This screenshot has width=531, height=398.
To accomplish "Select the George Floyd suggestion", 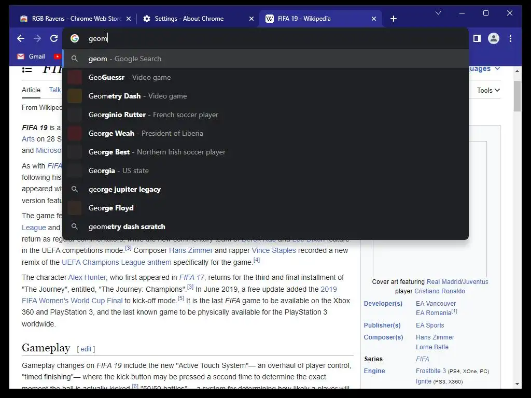I will coord(266,208).
